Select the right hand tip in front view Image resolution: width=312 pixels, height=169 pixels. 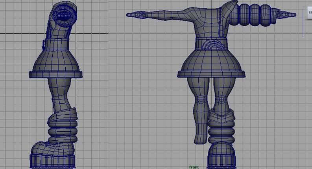point(291,15)
